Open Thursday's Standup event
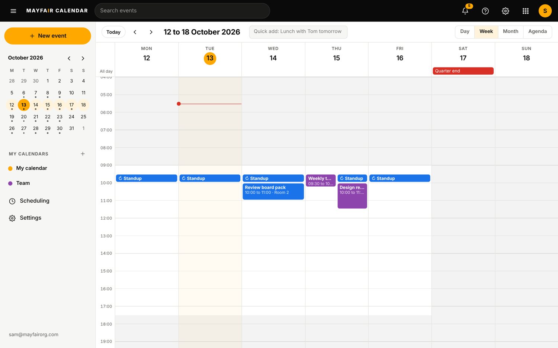The image size is (558, 348). click(352, 178)
